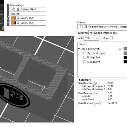Screen dimensions: 127x127
Task: Click the gray extruder swatch of top obj_1_brickkey.stl
Action: coord(125,49)
